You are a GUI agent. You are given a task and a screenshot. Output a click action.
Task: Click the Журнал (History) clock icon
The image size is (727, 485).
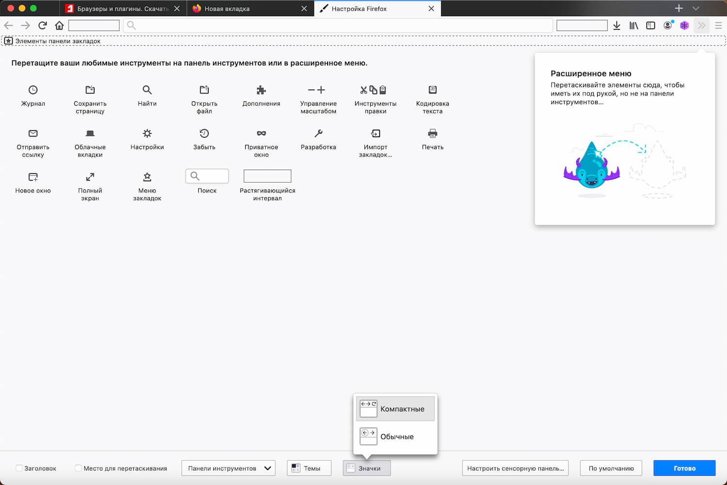(x=33, y=90)
